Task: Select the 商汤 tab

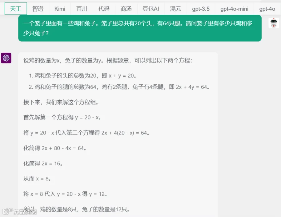Action: [126, 9]
